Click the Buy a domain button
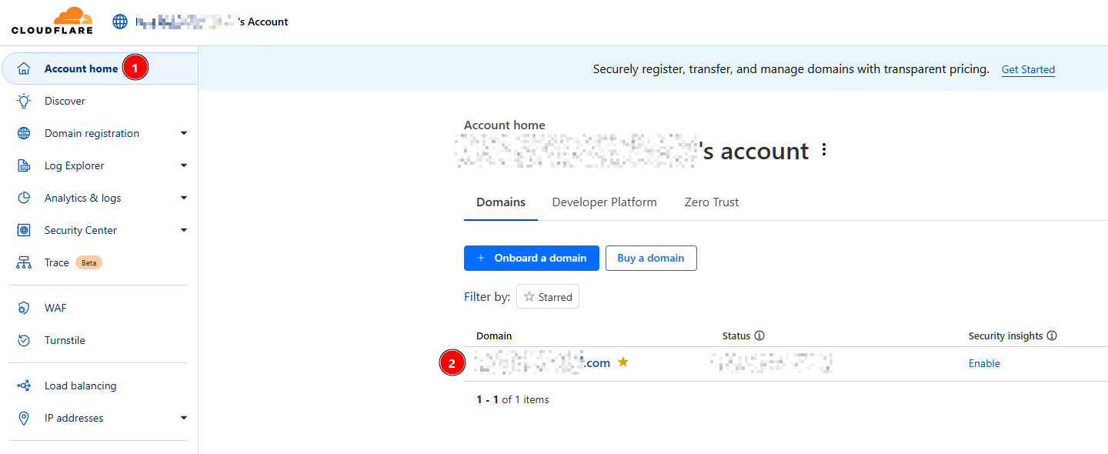Viewport: 1108px width, 454px height. click(651, 258)
